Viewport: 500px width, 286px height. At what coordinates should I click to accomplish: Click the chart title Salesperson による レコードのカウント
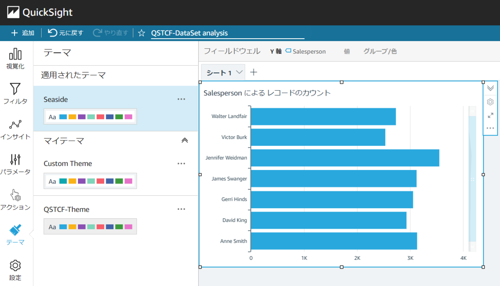pos(267,93)
